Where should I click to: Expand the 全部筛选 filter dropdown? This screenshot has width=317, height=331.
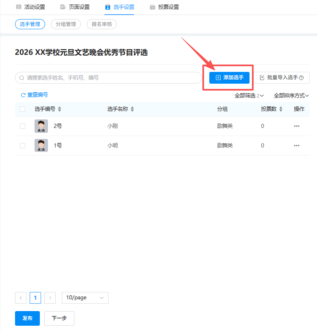click(249, 96)
